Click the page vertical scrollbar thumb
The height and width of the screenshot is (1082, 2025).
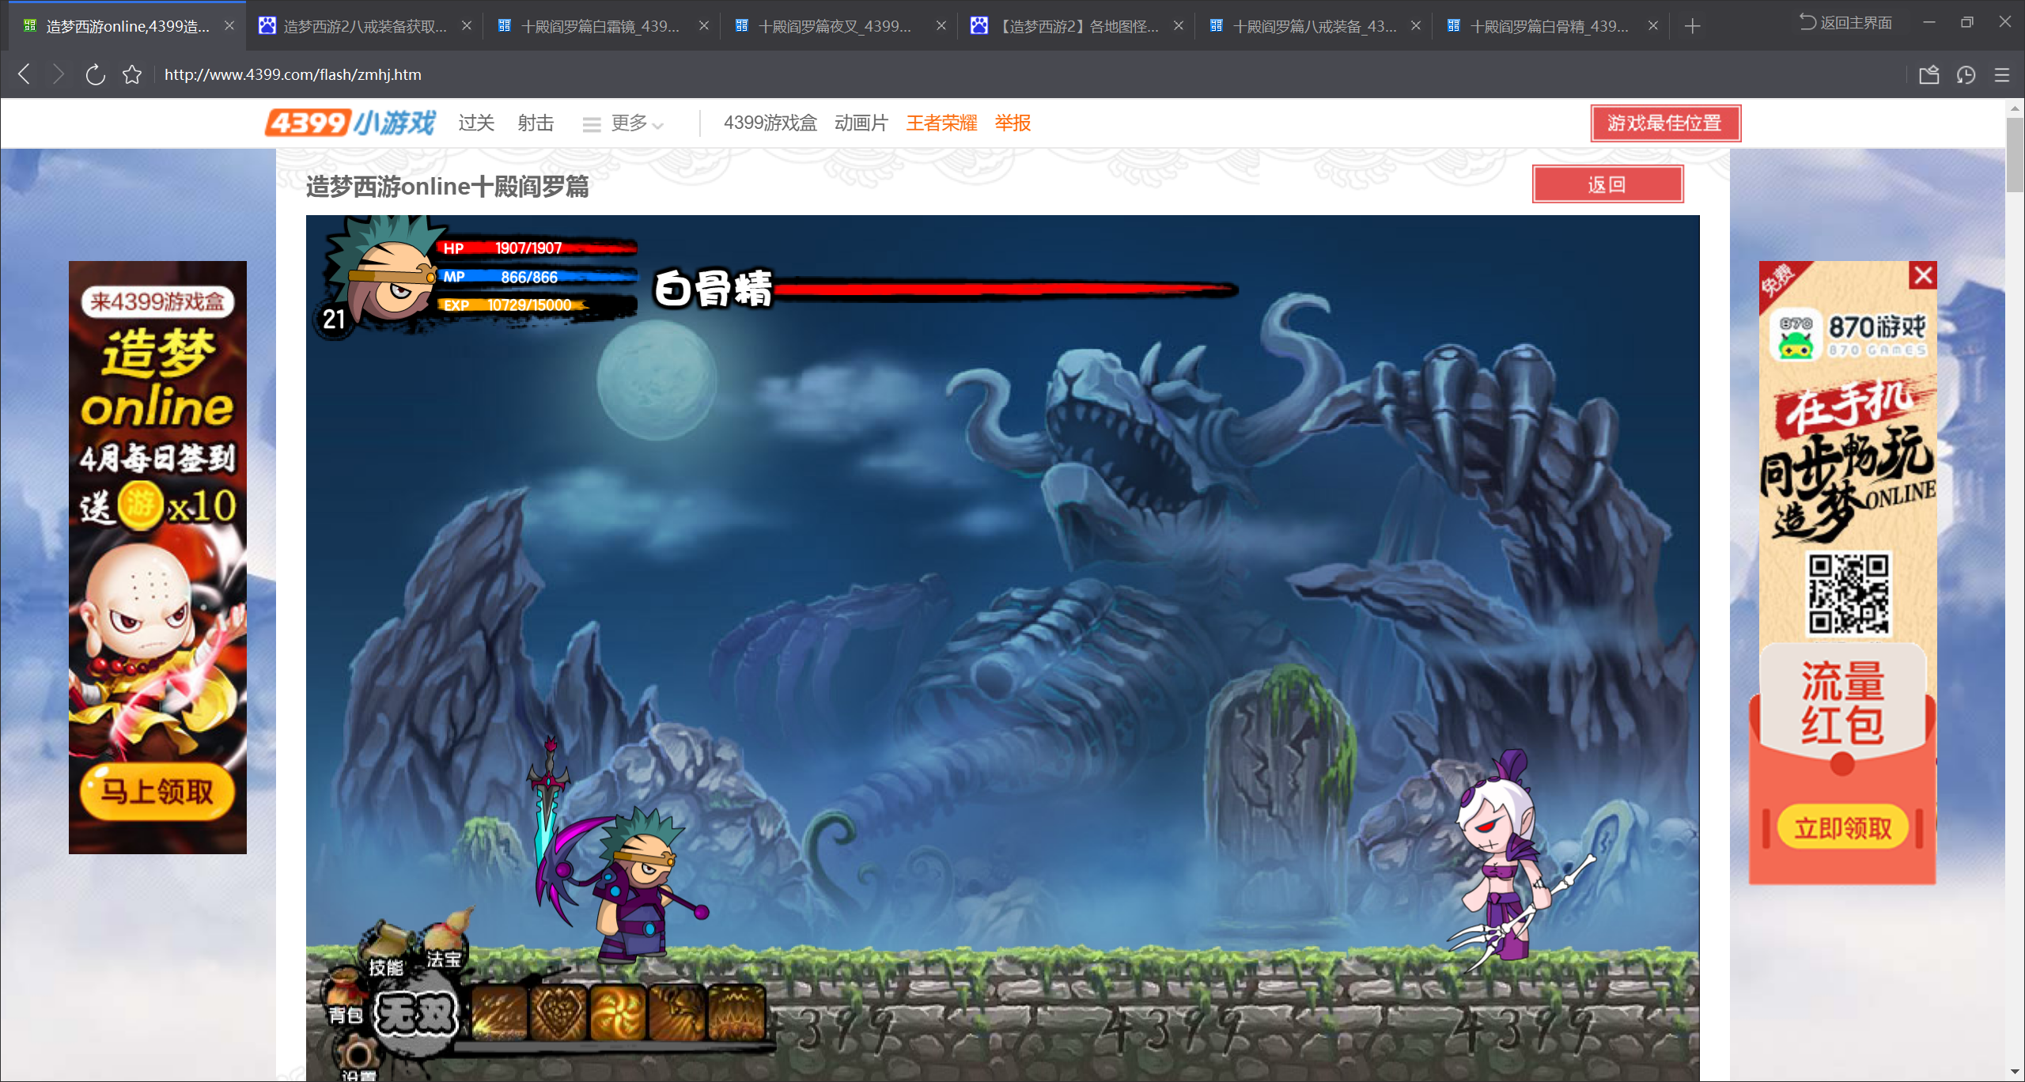(x=2014, y=154)
